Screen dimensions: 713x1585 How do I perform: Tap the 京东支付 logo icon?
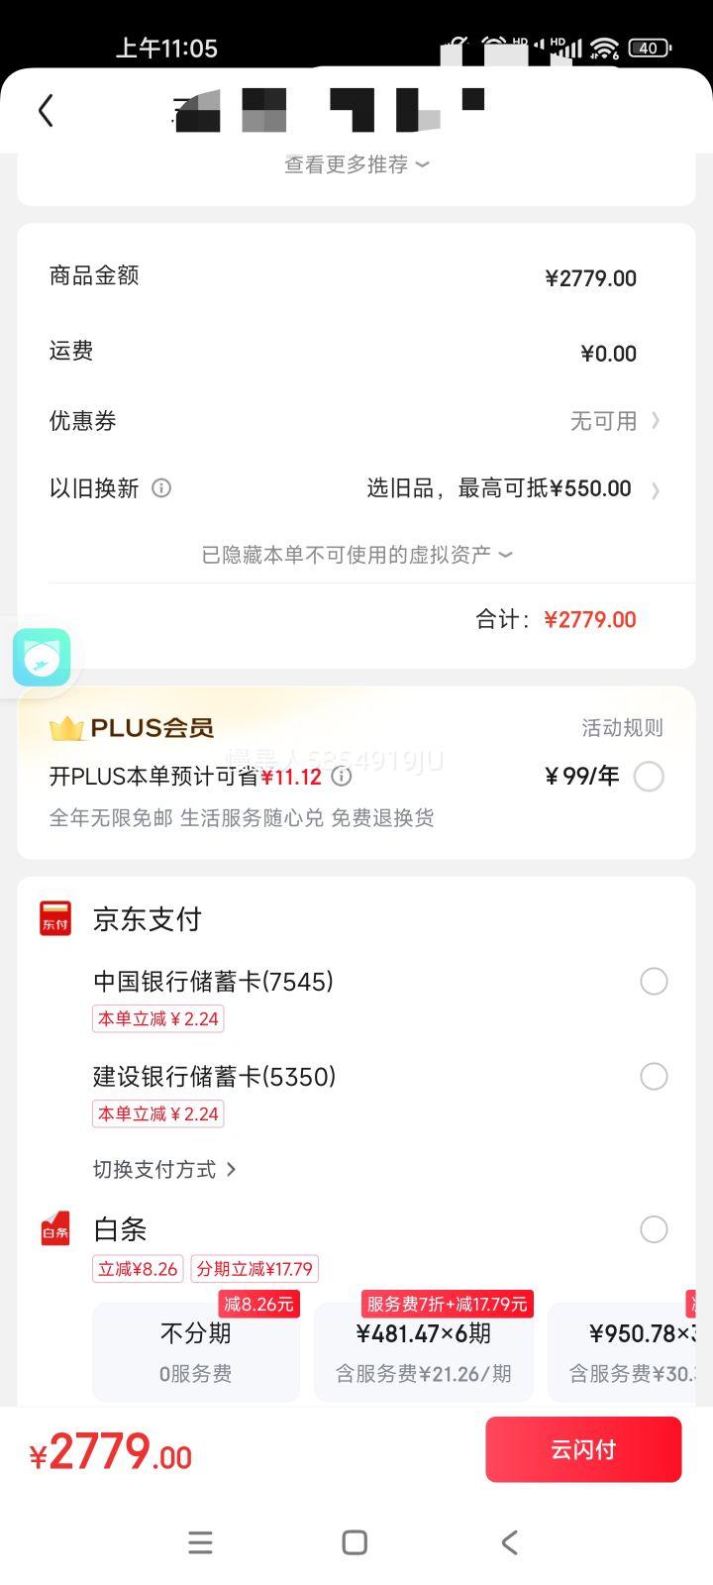[55, 919]
